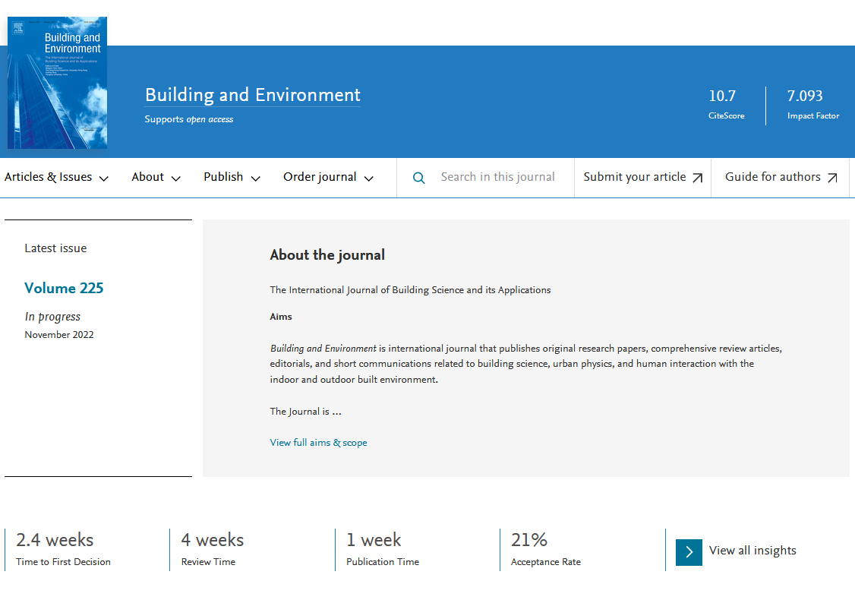
Task: Click the CiteScore value 10.7
Action: pyautogui.click(x=721, y=96)
